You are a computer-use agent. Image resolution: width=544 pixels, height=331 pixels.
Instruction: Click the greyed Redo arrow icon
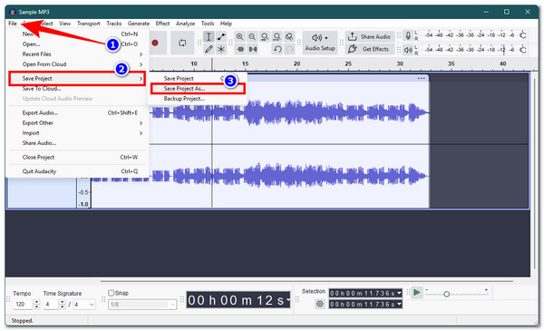290,49
